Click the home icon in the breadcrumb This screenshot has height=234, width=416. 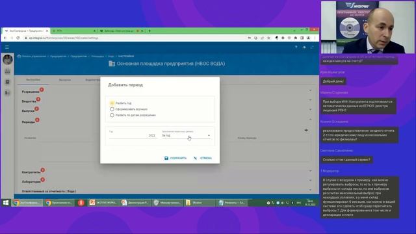point(19,57)
